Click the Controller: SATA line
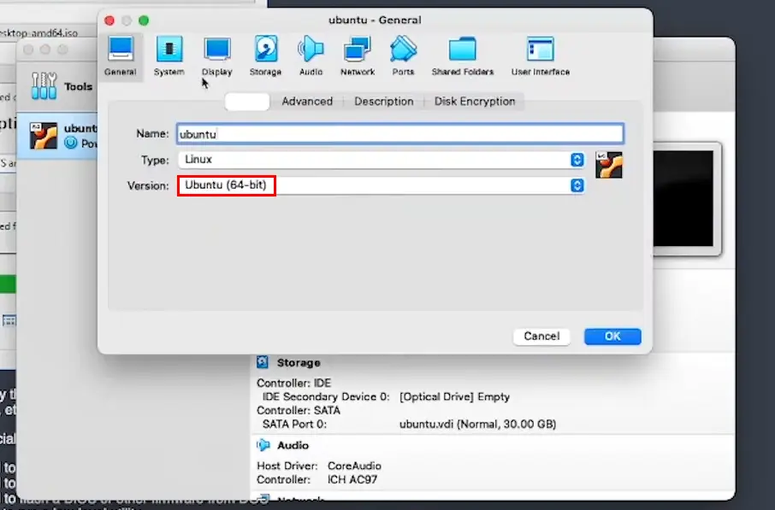 pyautogui.click(x=299, y=410)
